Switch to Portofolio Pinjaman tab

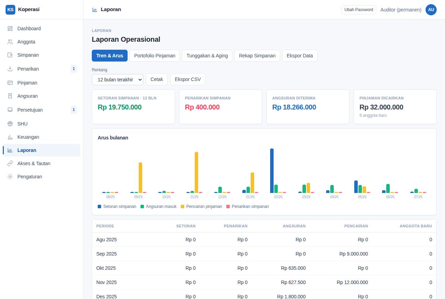[x=155, y=56]
